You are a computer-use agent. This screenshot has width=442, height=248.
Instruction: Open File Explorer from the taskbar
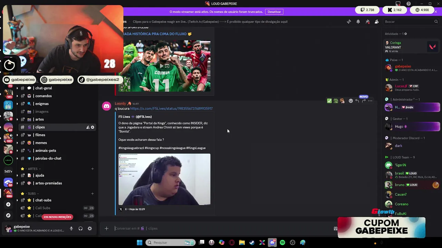point(242,242)
